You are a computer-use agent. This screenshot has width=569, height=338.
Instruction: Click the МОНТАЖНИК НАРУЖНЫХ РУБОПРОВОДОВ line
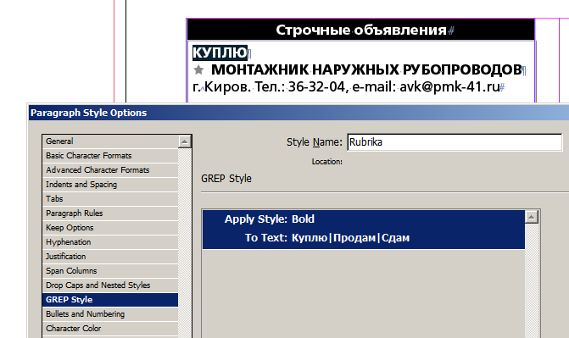(x=366, y=69)
